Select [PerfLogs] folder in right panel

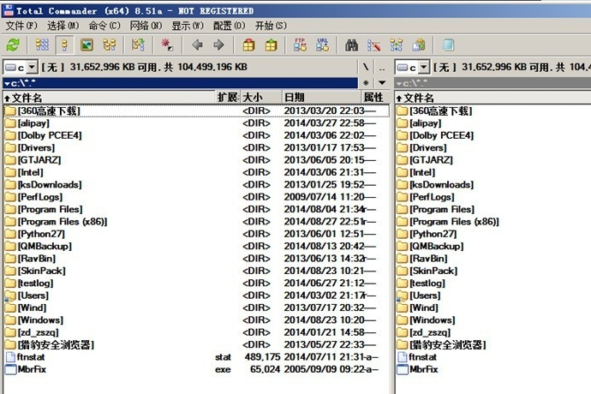493,197
